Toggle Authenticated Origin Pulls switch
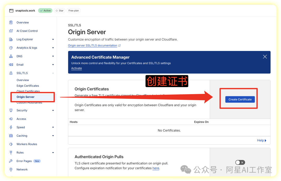The width and height of the screenshot is (281, 181). coord(240,162)
